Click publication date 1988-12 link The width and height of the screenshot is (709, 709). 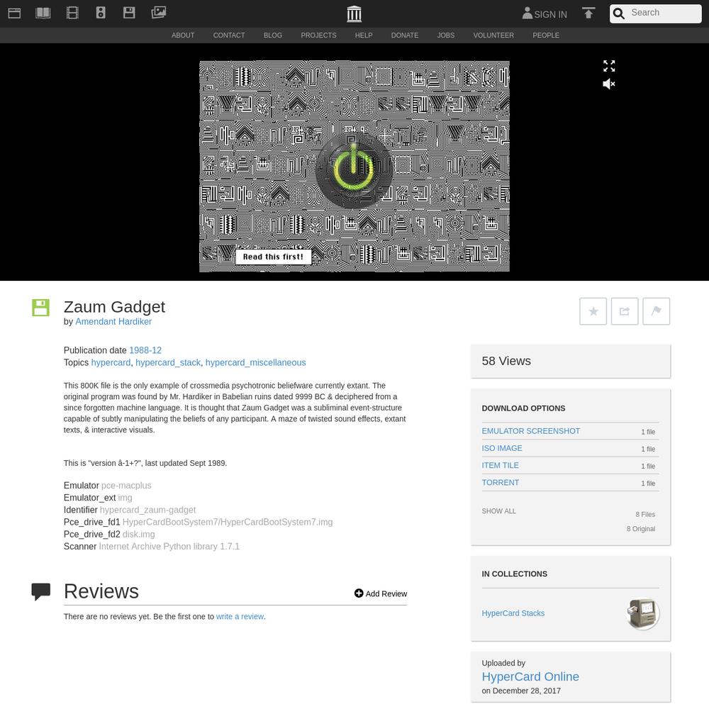pyautogui.click(x=145, y=350)
